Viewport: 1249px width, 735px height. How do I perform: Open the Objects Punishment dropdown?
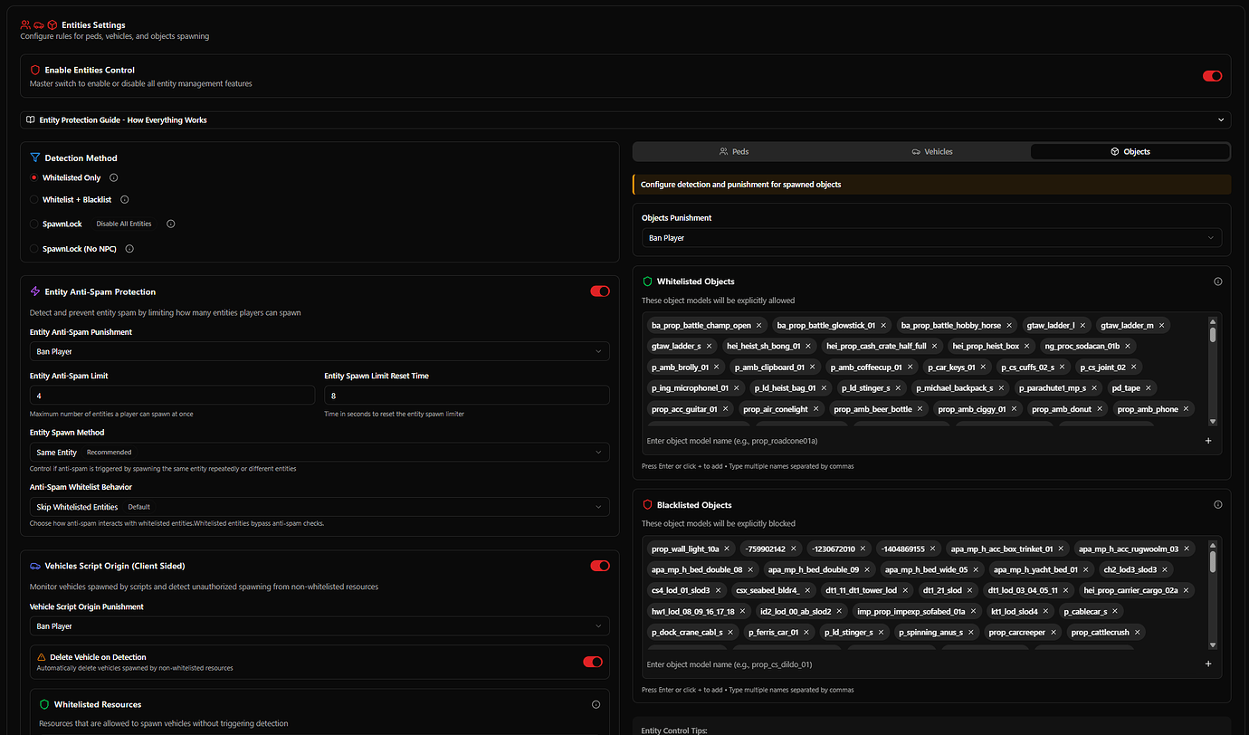(x=931, y=238)
